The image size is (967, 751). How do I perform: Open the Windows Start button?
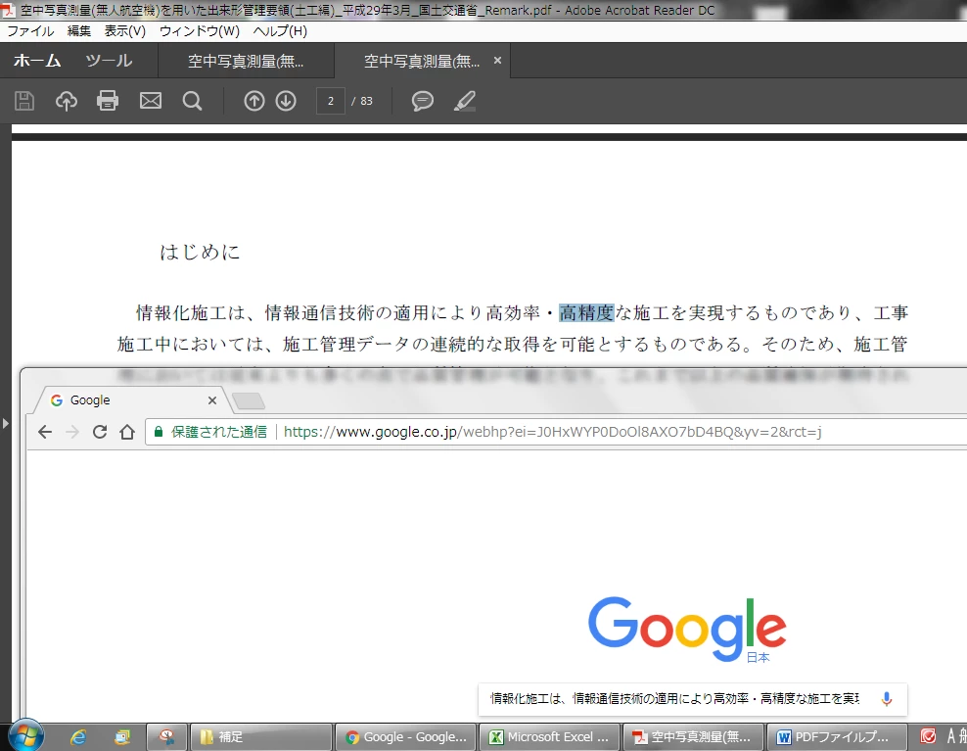point(26,735)
